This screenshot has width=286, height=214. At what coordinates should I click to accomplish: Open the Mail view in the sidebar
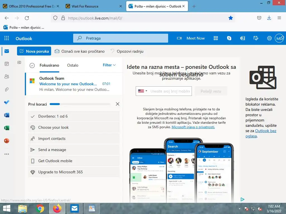pyautogui.click(x=7, y=51)
